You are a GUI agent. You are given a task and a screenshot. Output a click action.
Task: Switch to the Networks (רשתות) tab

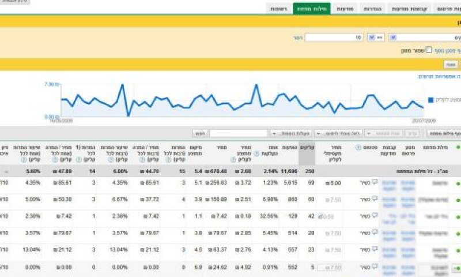(278, 9)
